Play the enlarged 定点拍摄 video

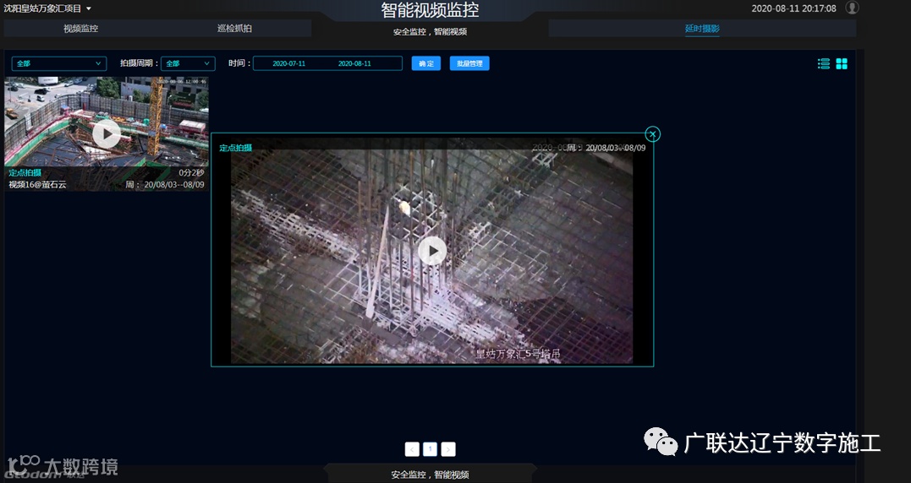coord(432,251)
